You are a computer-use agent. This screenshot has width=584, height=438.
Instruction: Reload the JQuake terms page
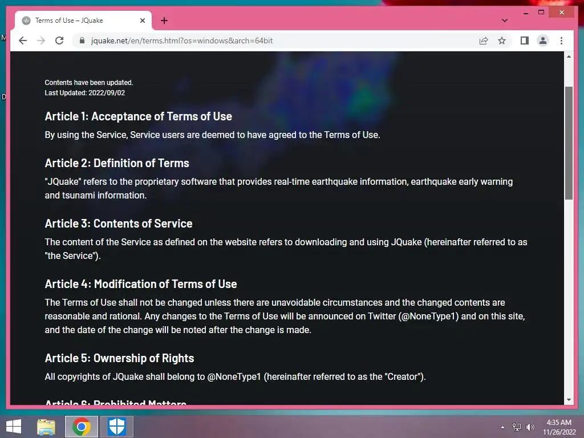[x=59, y=40]
